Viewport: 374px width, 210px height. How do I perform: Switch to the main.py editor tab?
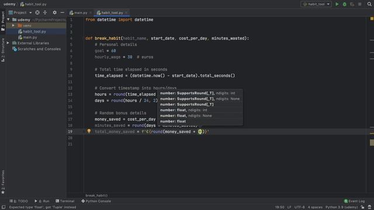click(x=81, y=13)
